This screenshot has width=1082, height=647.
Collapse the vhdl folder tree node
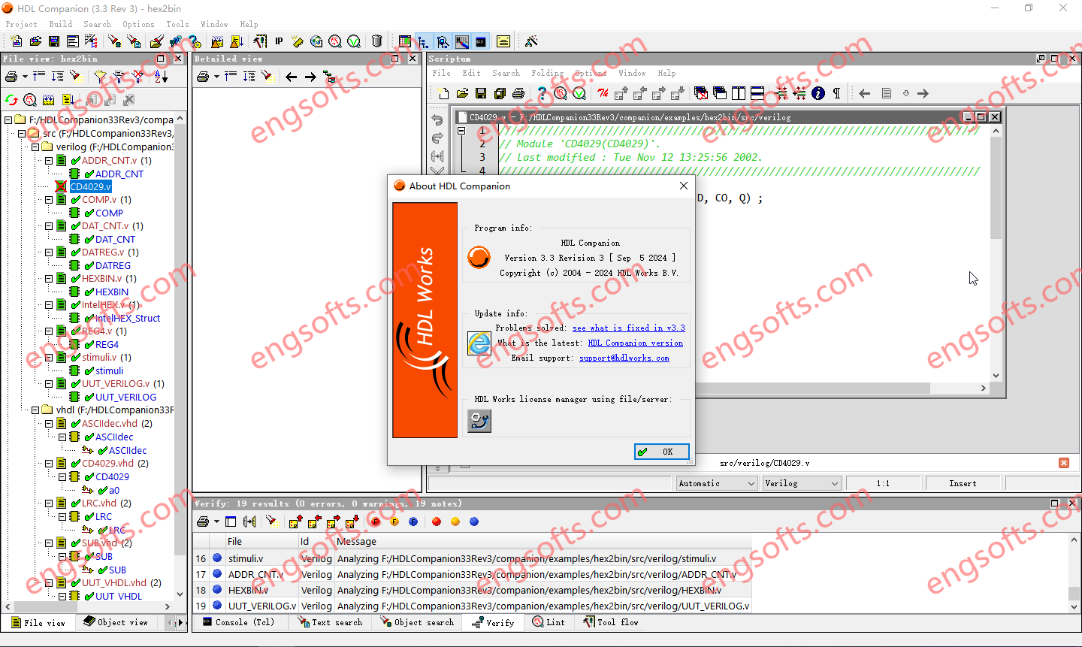(x=35, y=410)
